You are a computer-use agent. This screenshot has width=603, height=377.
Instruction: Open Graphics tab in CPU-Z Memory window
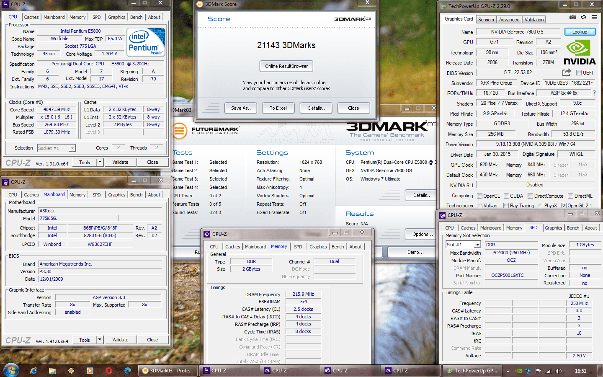coord(318,247)
